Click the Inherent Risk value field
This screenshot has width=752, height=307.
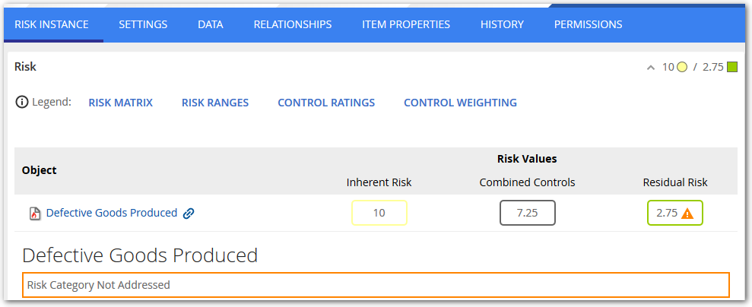click(x=379, y=213)
